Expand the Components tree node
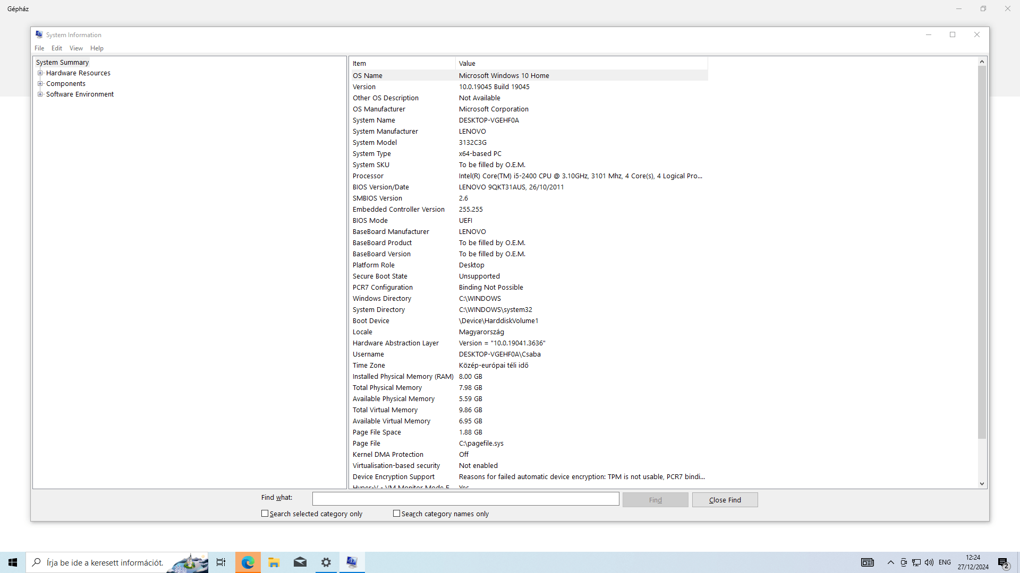The height and width of the screenshot is (573, 1020). 40,84
